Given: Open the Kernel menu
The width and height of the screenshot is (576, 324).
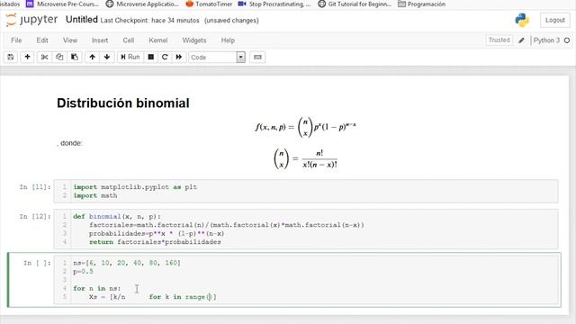Looking at the screenshot, I should (158, 40).
